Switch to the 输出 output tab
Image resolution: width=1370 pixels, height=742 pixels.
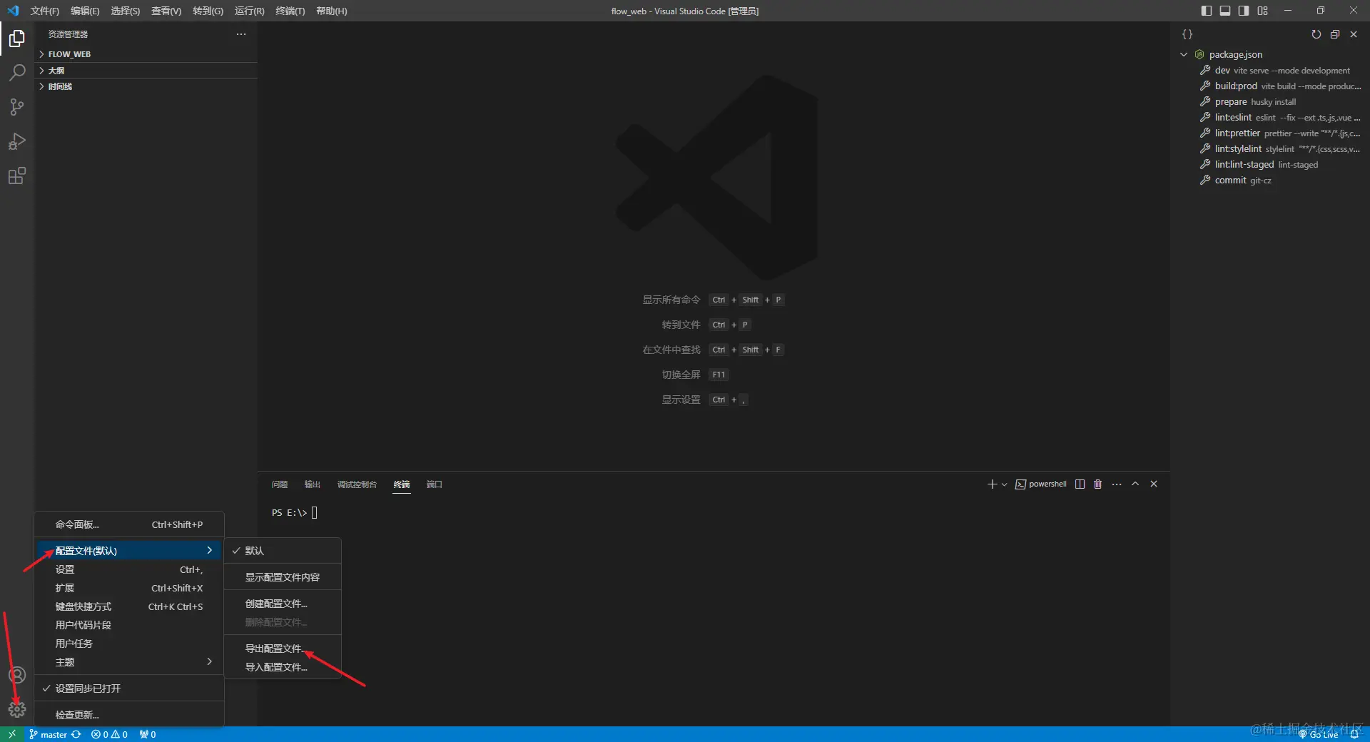[x=313, y=484]
